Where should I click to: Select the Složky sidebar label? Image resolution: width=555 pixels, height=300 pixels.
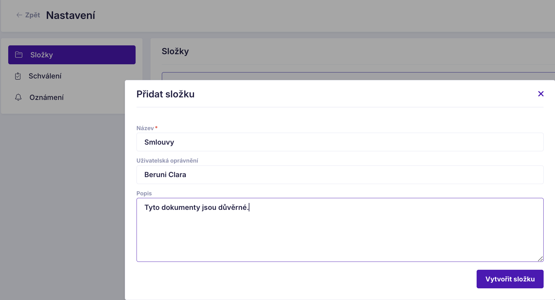tap(42, 55)
